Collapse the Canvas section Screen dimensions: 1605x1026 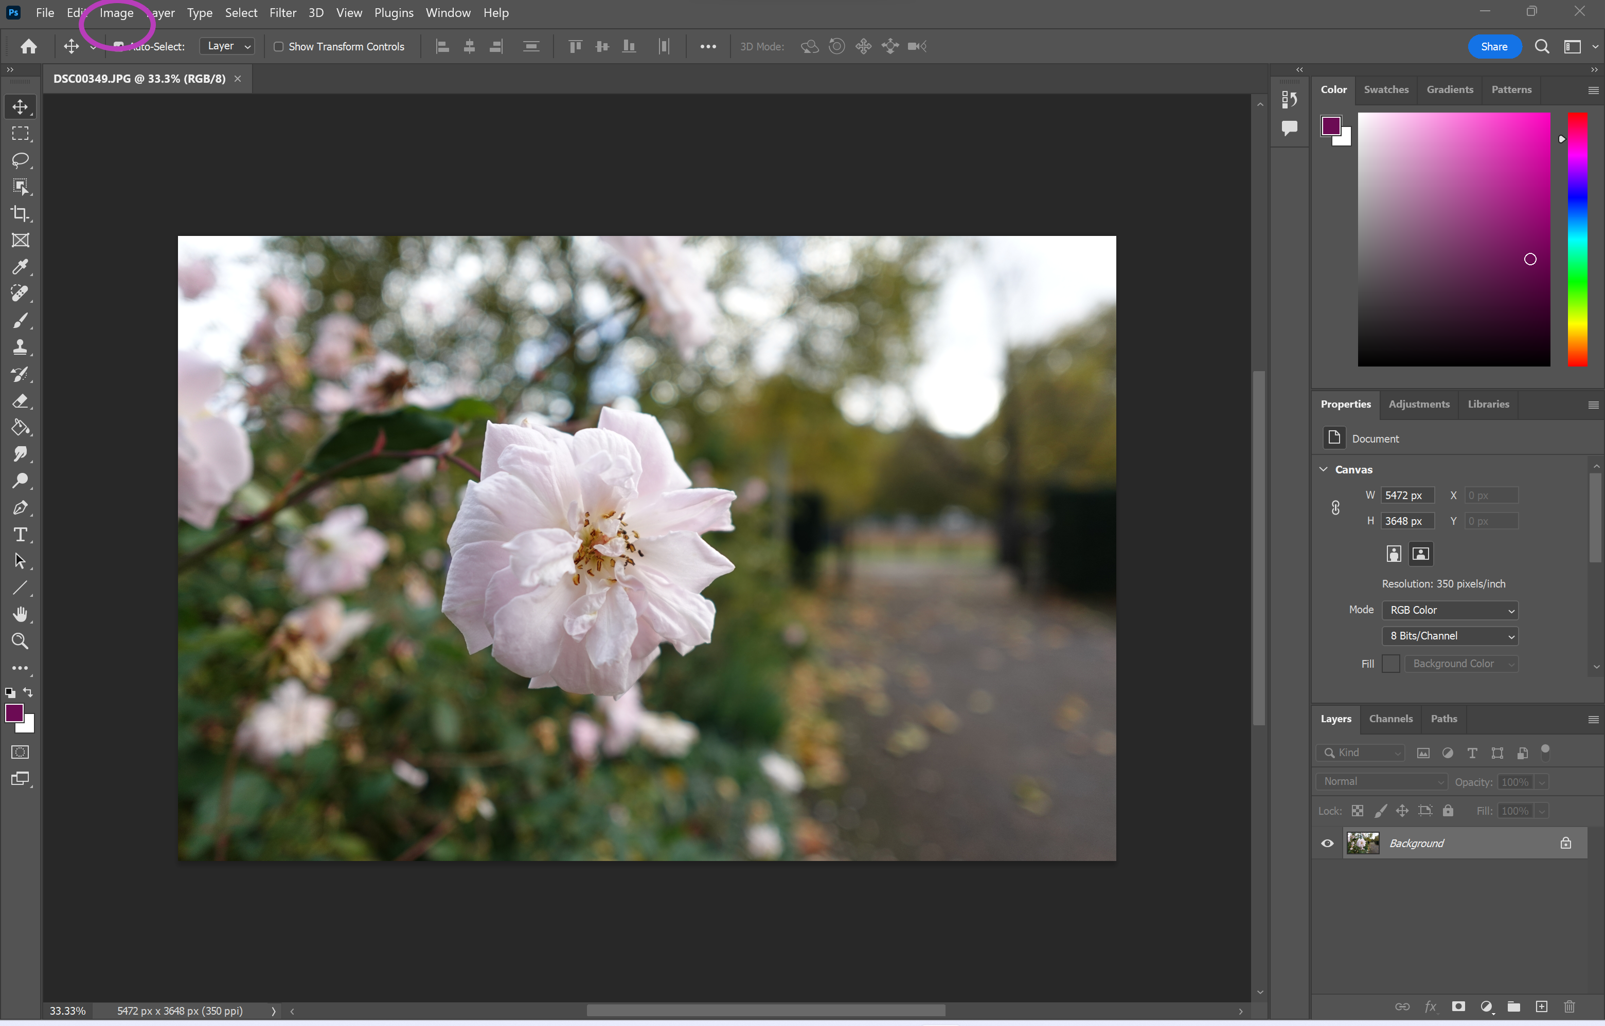1324,469
